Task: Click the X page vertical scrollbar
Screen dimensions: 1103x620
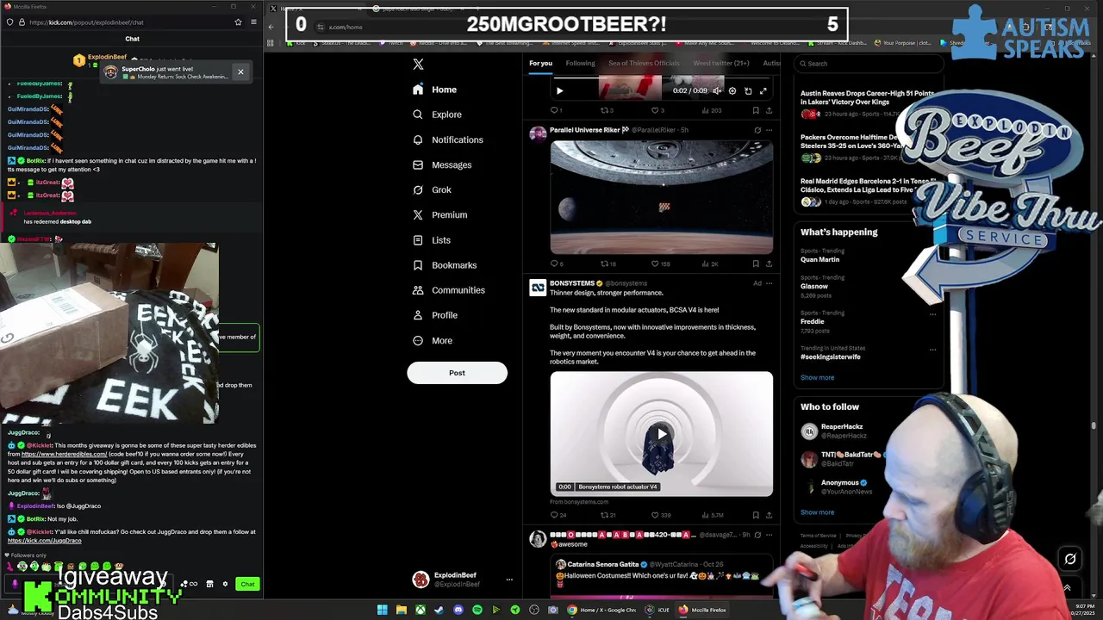Action: coord(1093,425)
